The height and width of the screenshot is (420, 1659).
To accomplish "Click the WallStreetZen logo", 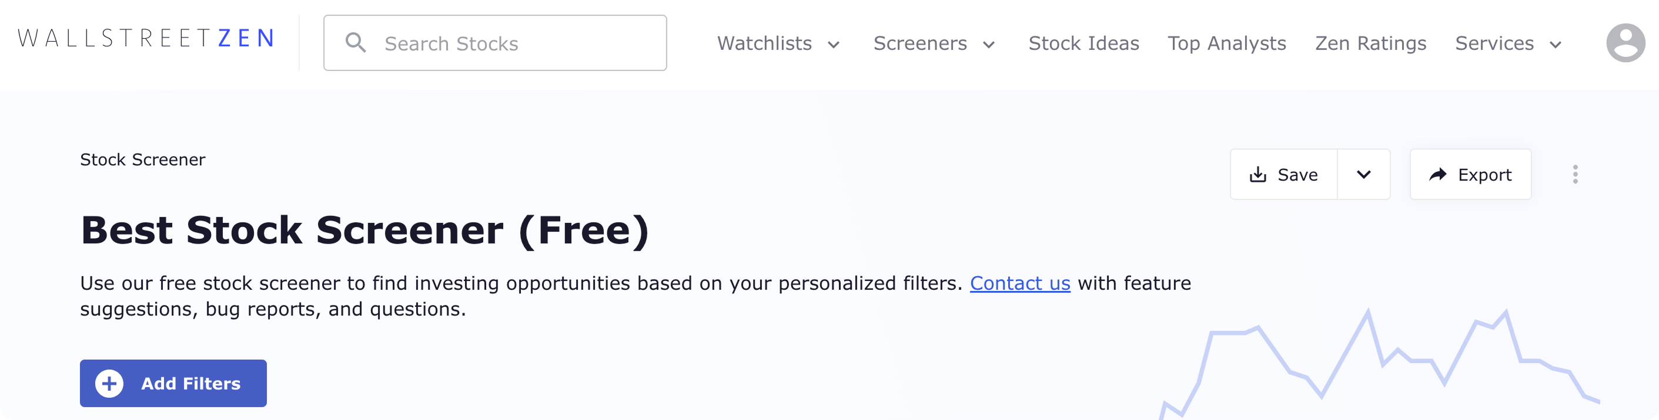I will (146, 39).
